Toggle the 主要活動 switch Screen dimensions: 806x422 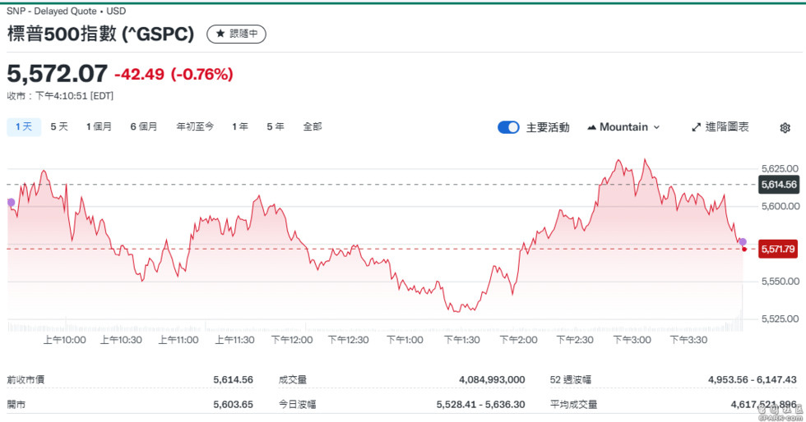(508, 127)
